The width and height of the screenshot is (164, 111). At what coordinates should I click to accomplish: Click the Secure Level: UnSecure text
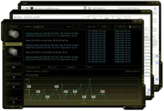[129, 8]
